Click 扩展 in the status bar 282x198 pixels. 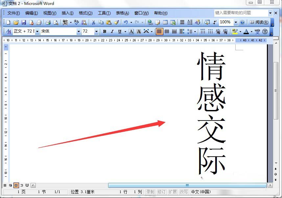[173, 192]
